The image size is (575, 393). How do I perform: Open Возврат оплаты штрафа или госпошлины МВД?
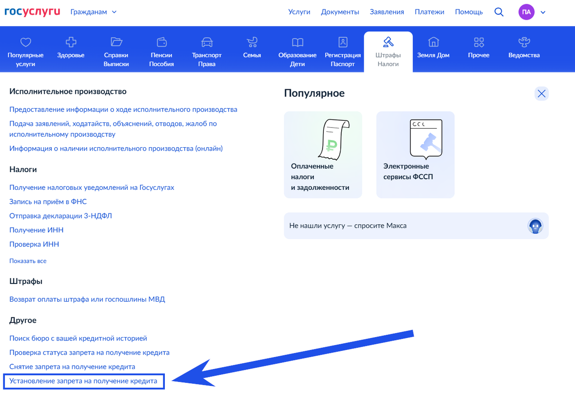click(x=87, y=299)
